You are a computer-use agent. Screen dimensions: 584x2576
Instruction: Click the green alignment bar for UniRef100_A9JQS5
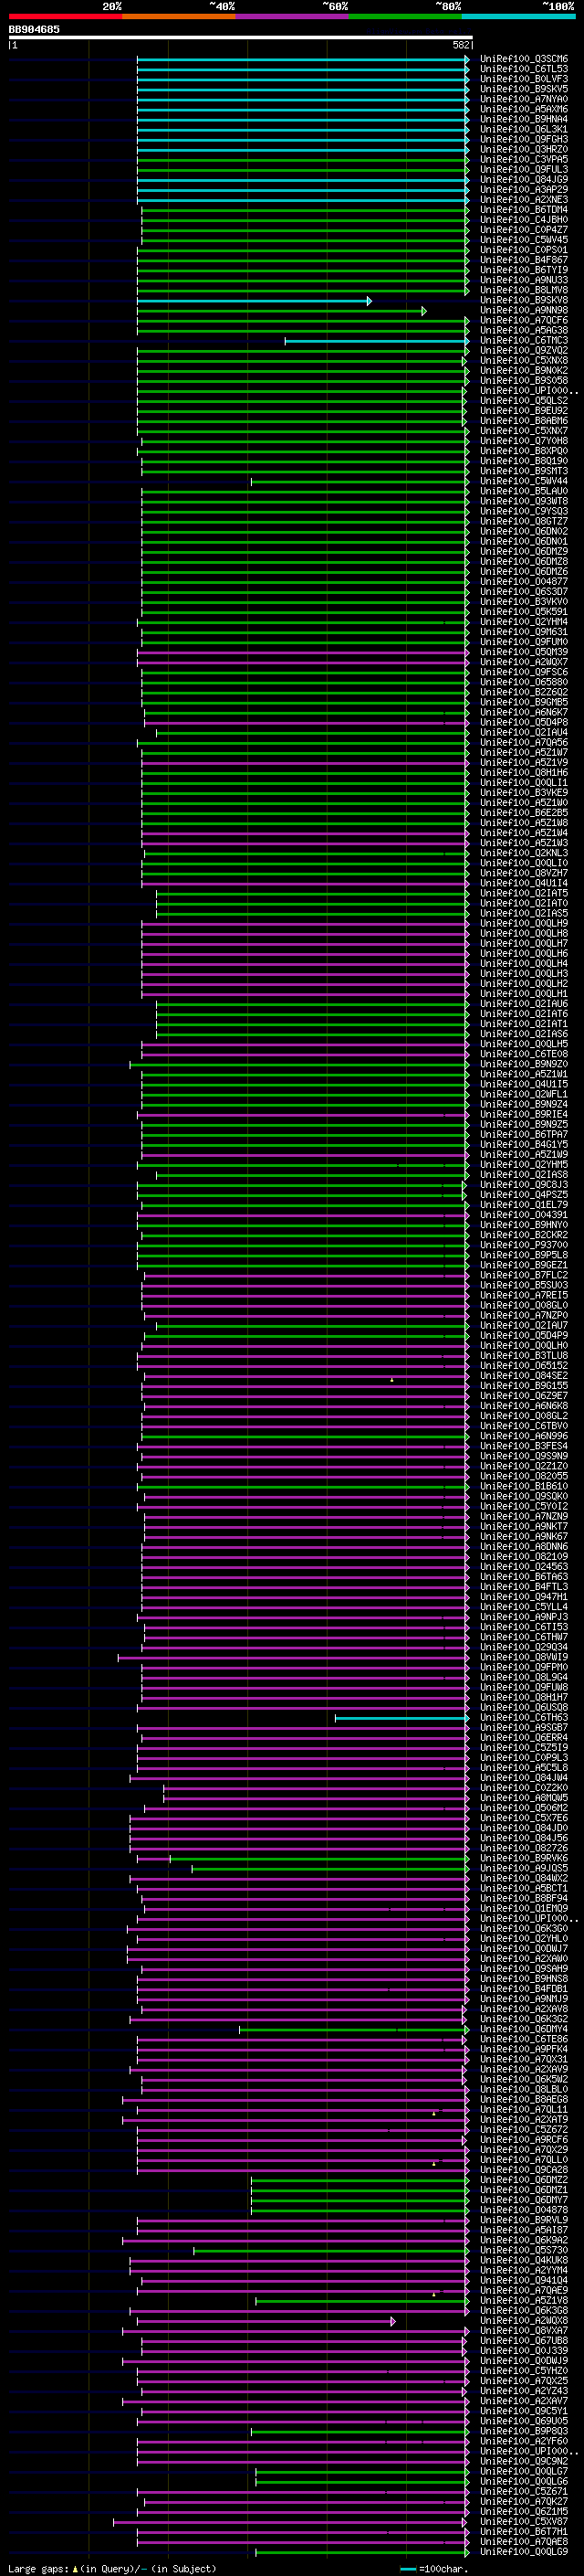pyautogui.click(x=330, y=1869)
